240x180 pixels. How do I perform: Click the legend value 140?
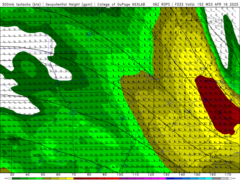point(182,175)
